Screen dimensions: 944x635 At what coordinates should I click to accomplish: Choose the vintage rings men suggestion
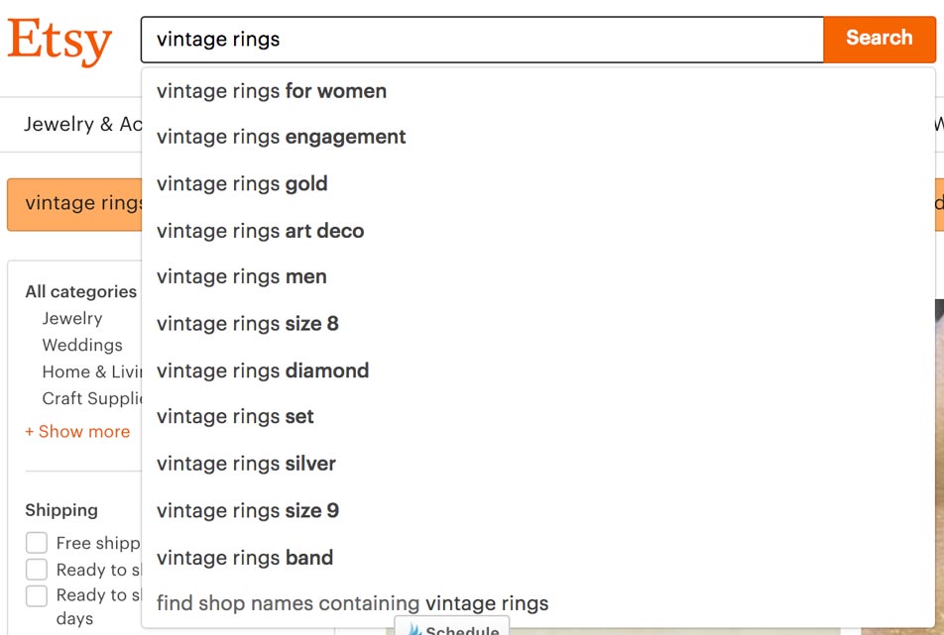tap(537, 276)
